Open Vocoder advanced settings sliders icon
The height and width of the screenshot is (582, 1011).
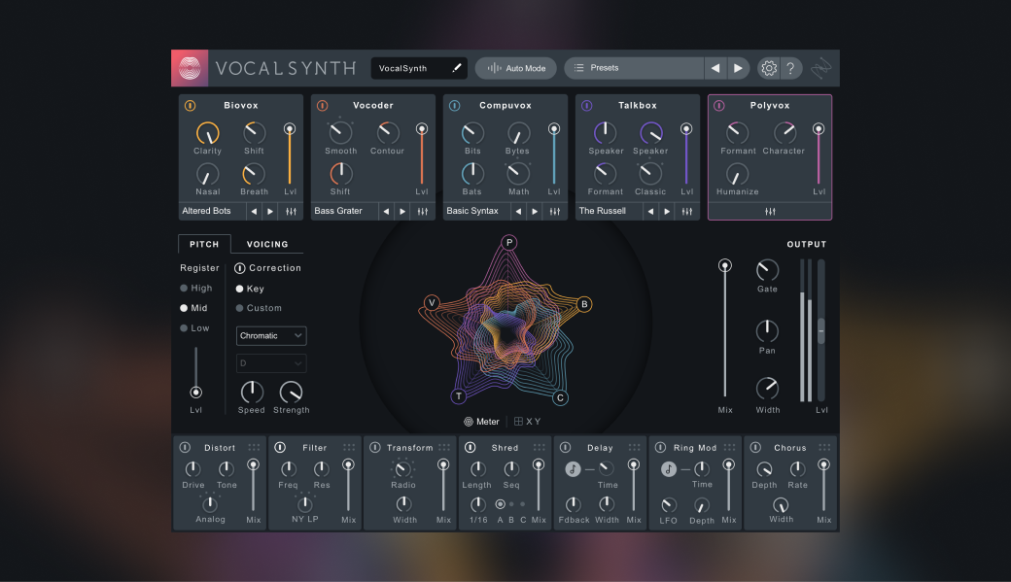click(423, 211)
